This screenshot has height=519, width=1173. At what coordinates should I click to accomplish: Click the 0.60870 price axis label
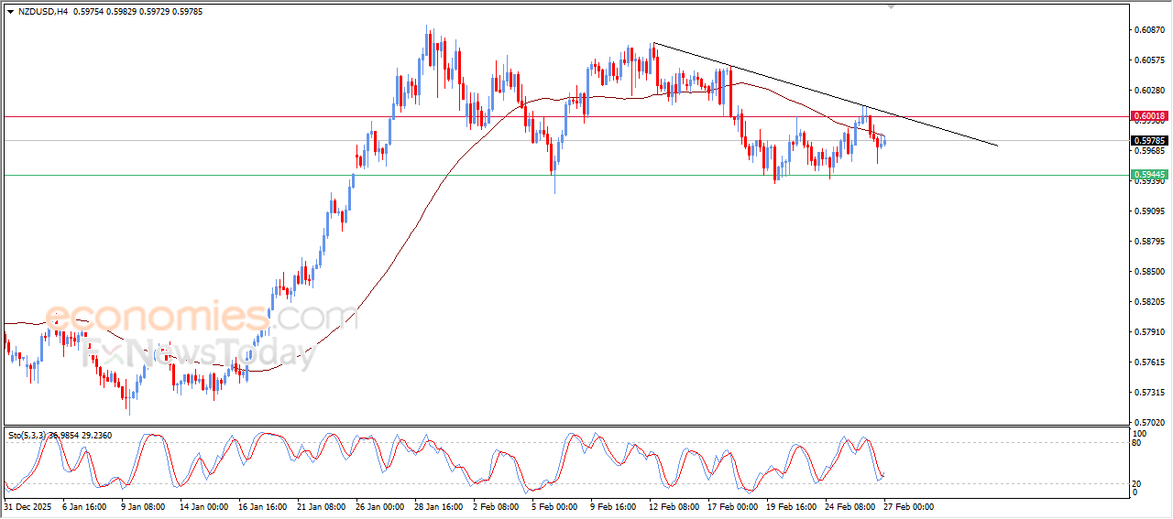coord(1149,30)
